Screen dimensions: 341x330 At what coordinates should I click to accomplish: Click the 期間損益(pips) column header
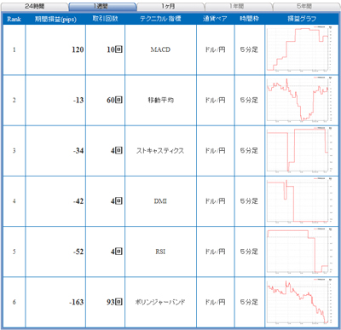pos(55,19)
